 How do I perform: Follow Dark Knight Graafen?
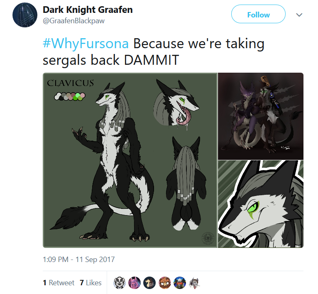258,14
